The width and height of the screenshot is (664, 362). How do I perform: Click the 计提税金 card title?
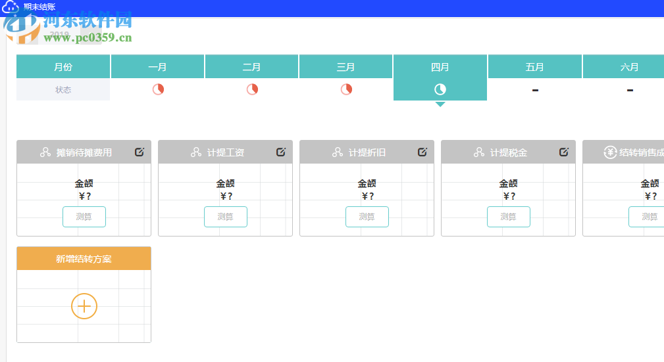(508, 152)
